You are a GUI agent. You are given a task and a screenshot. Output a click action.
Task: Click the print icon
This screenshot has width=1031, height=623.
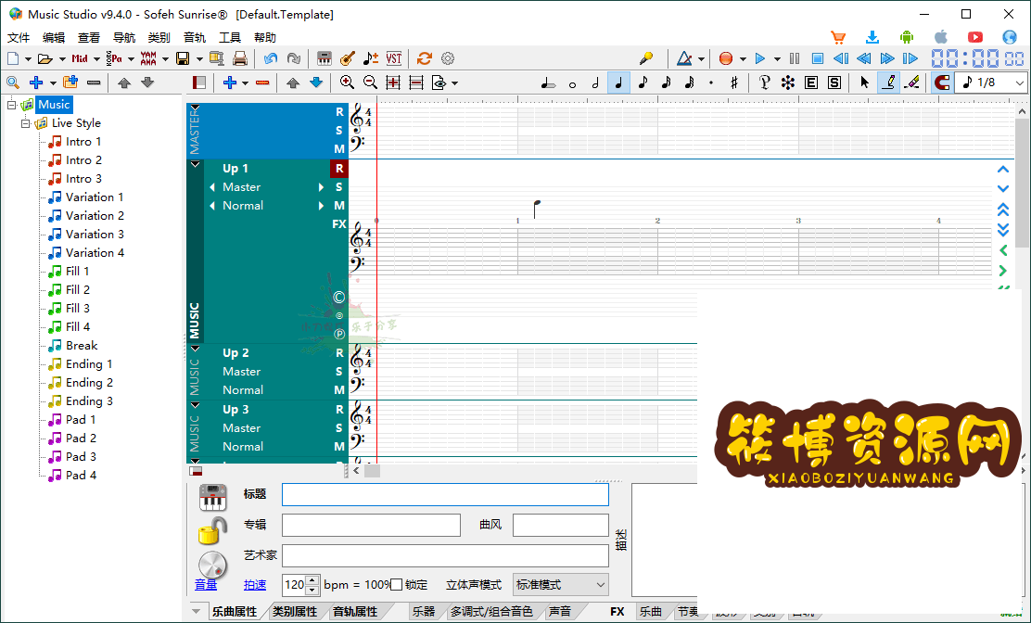pyautogui.click(x=240, y=58)
